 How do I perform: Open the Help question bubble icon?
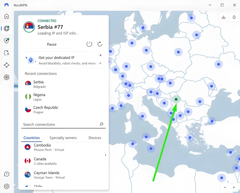point(7,174)
